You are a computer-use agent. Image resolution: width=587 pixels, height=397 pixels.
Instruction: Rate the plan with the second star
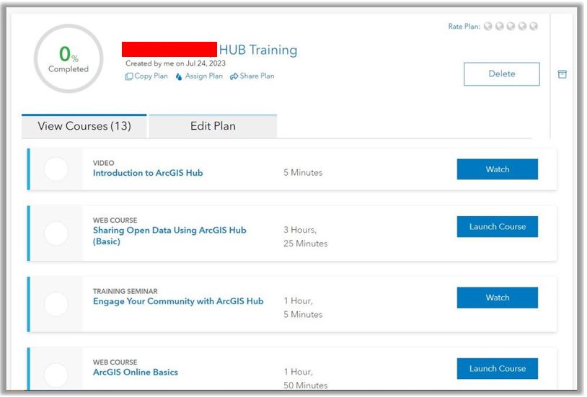499,27
